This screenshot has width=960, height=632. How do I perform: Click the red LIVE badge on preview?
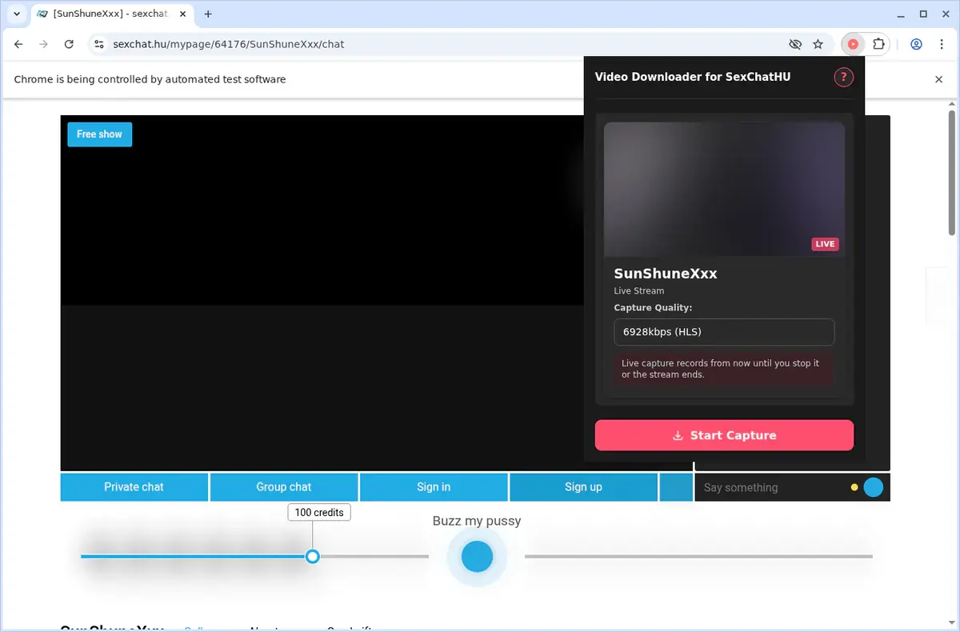[x=825, y=244]
